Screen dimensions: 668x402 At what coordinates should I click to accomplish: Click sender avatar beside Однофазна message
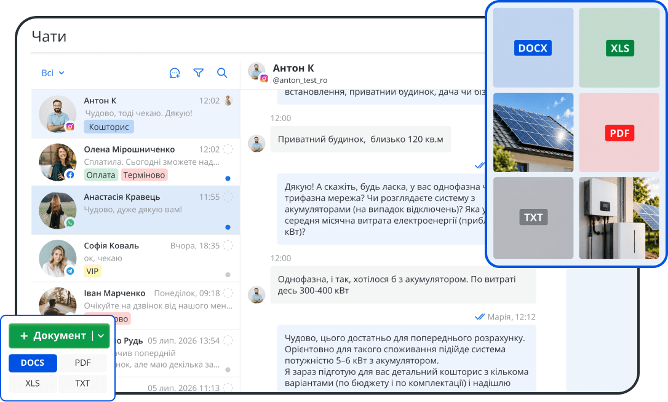click(257, 294)
